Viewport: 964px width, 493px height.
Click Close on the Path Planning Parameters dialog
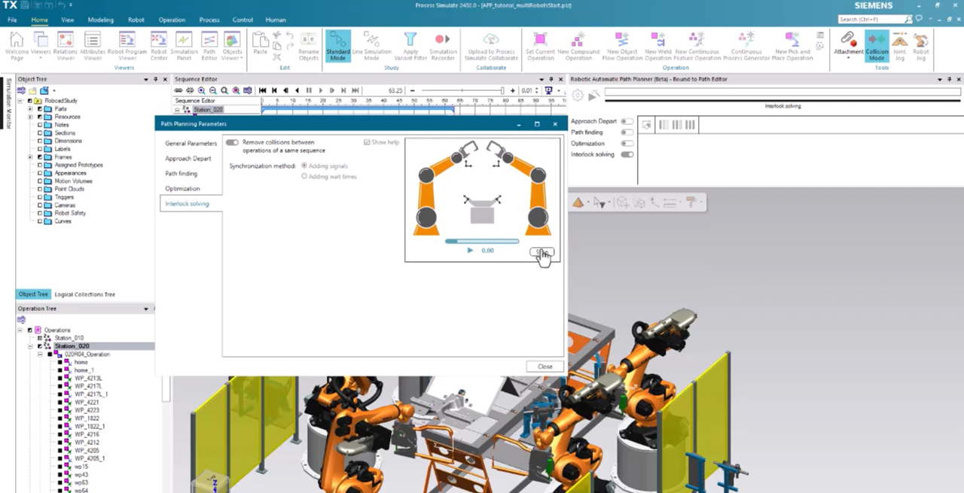click(545, 367)
